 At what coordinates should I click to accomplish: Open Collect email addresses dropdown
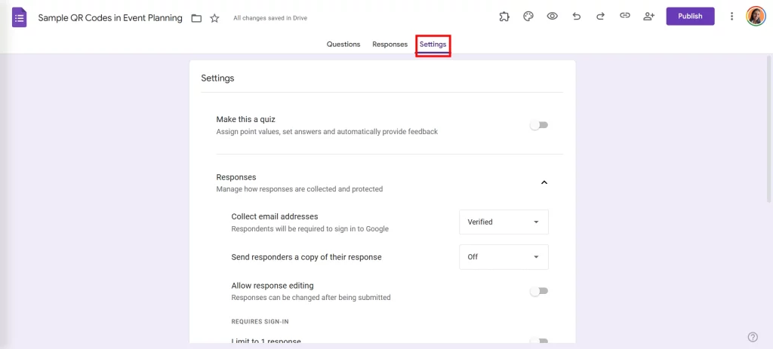[504, 222]
